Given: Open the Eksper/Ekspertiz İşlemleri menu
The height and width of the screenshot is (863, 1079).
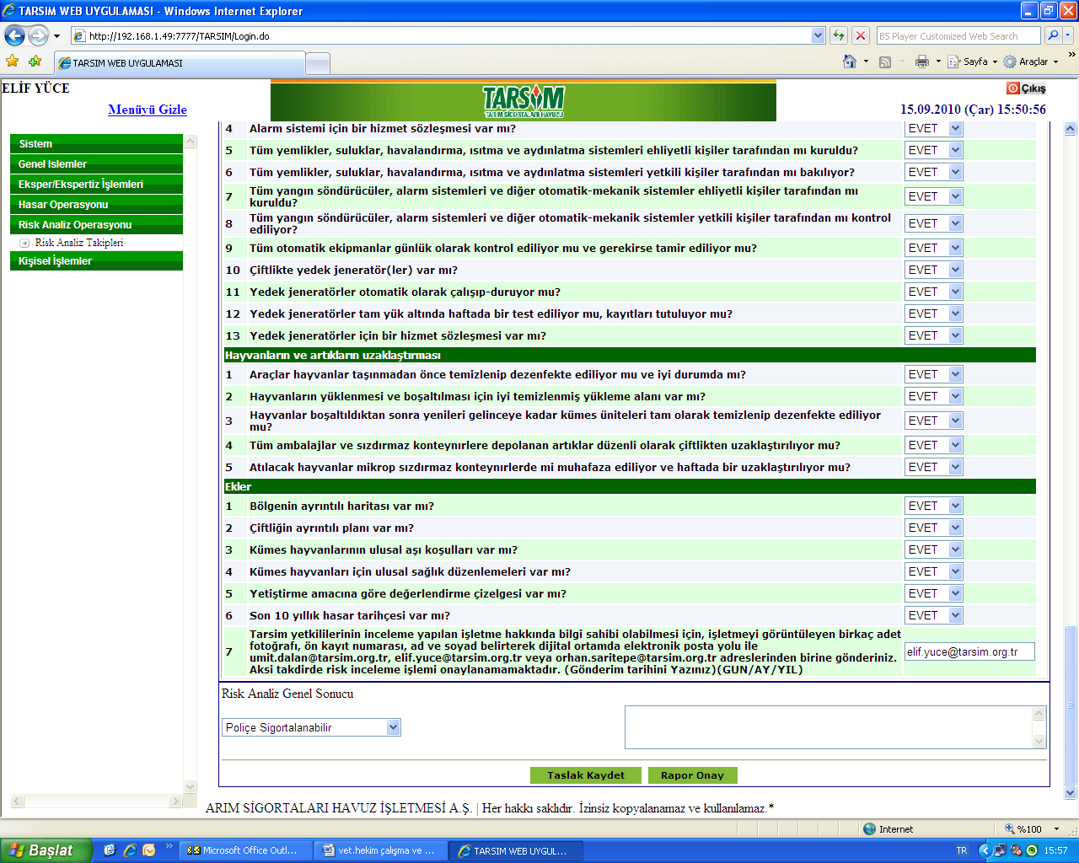Looking at the screenshot, I should [x=96, y=184].
